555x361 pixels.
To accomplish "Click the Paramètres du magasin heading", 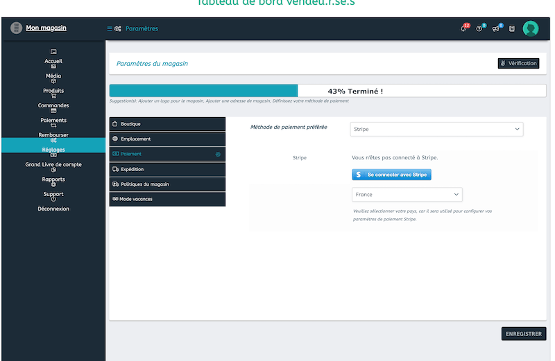I will pyautogui.click(x=152, y=64).
